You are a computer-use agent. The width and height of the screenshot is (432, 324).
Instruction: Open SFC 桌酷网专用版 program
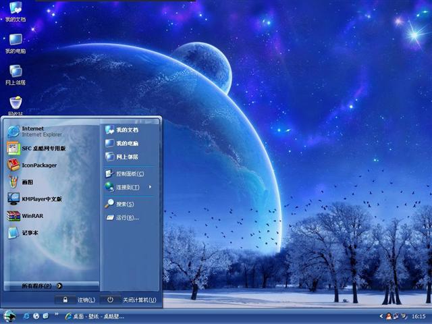pos(37,148)
